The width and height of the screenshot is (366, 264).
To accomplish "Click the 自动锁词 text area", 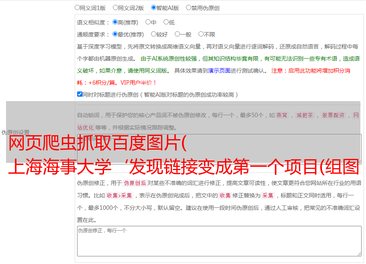I will click(x=219, y=148).
